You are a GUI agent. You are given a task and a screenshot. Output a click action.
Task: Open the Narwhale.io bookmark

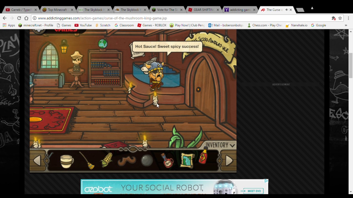tap(296, 25)
